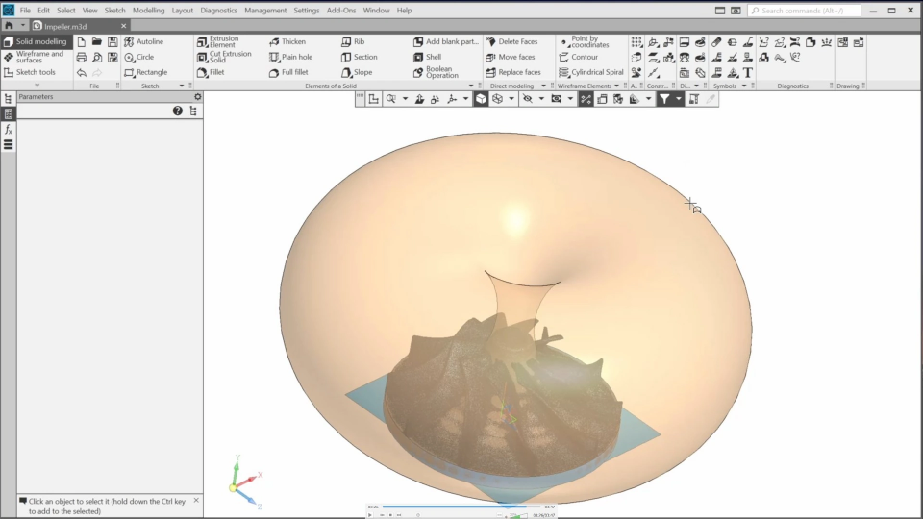
Task: Open the Diagnostics menu
Action: (x=218, y=11)
